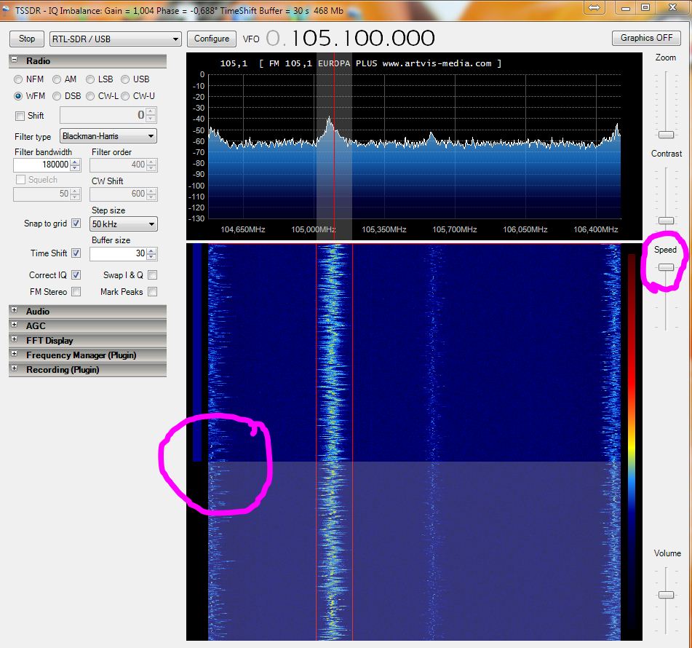
Task: Expand the Audio panel plus icon
Action: point(15,311)
